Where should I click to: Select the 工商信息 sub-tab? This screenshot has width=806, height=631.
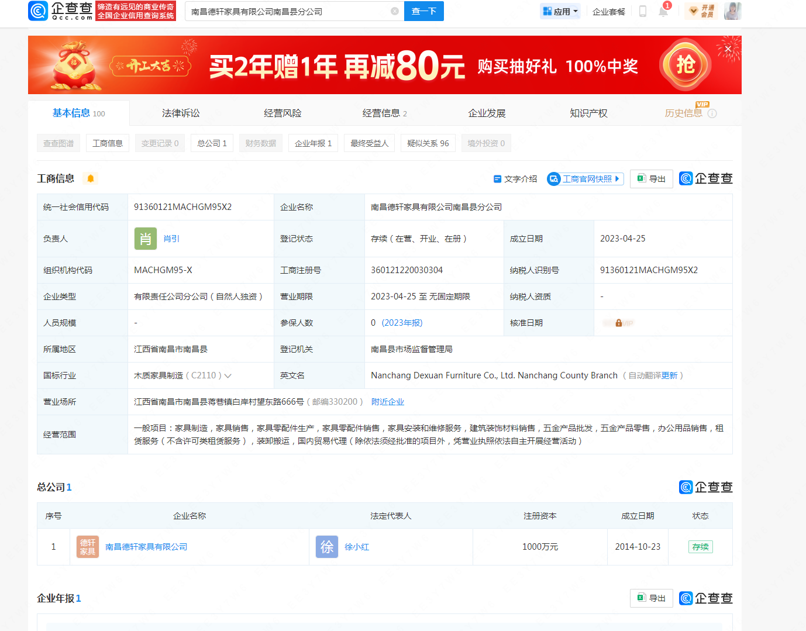(108, 143)
